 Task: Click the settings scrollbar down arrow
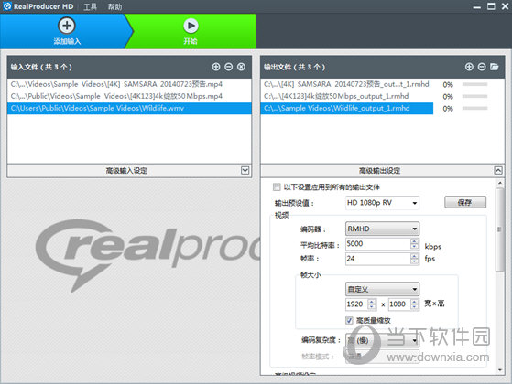499,370
